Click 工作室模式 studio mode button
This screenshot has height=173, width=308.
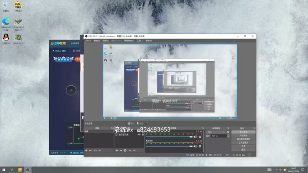pyautogui.click(x=243, y=143)
